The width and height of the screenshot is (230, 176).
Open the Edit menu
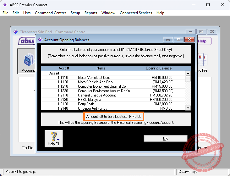click(16, 13)
